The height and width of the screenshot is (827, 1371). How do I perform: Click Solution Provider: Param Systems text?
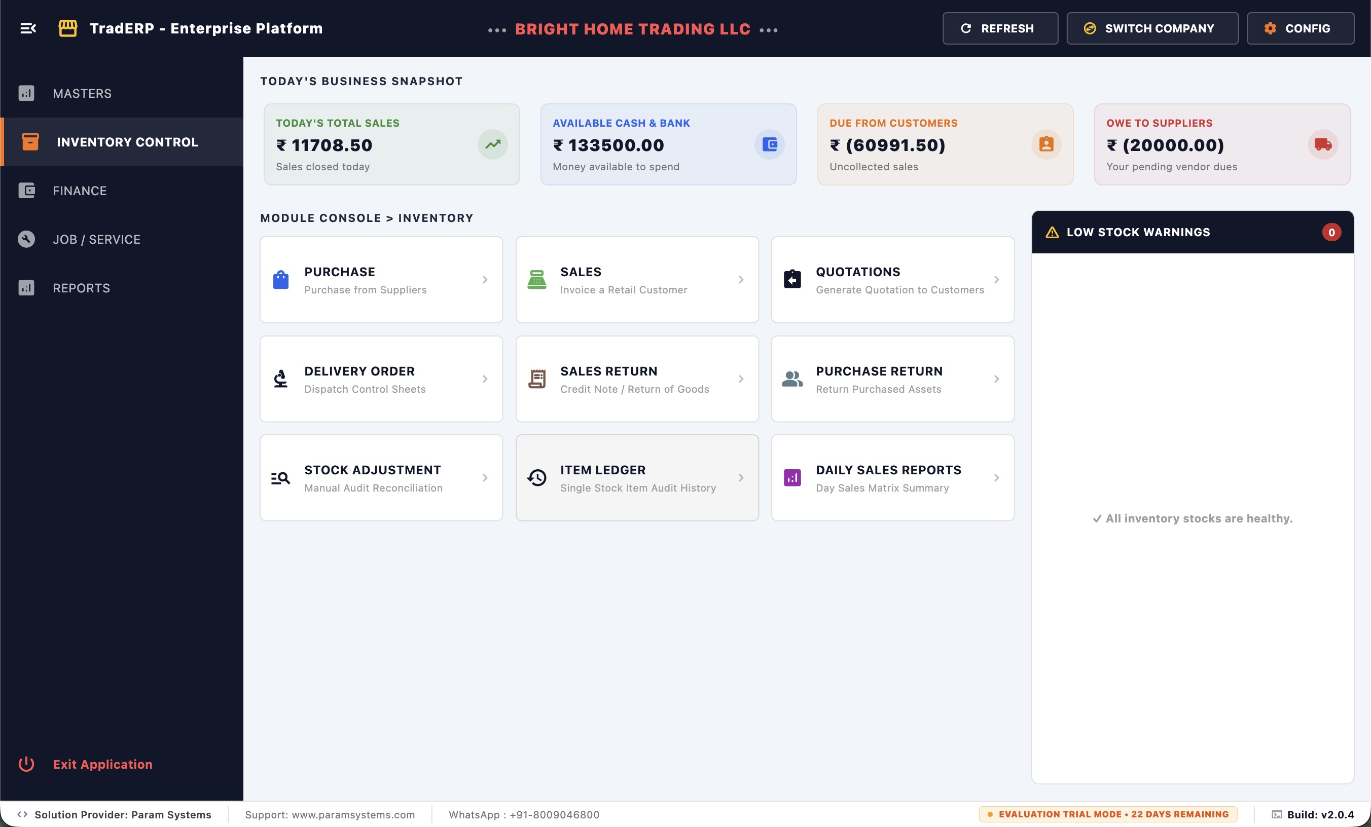pyautogui.click(x=122, y=814)
